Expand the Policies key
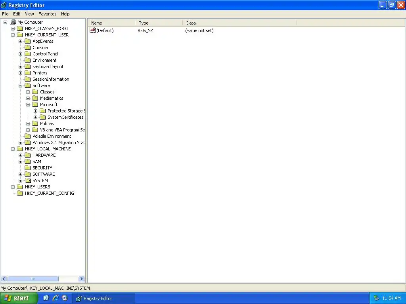 pos(28,123)
